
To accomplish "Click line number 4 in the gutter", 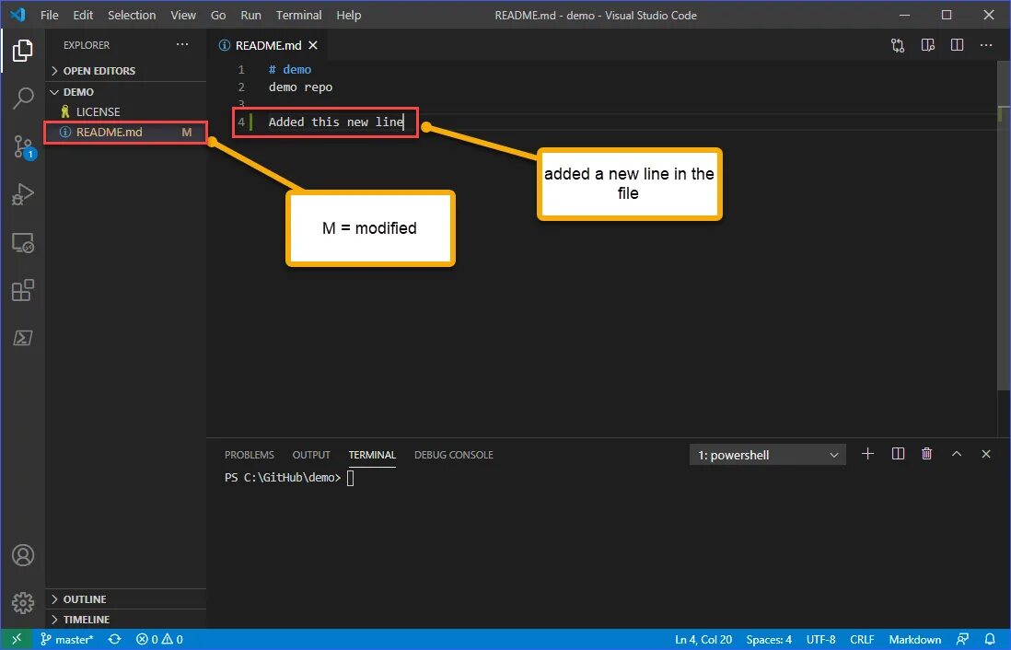I will tap(241, 122).
